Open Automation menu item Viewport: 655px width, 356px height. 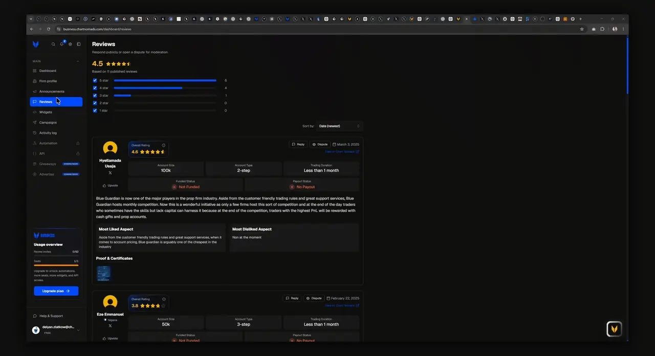pos(56,143)
